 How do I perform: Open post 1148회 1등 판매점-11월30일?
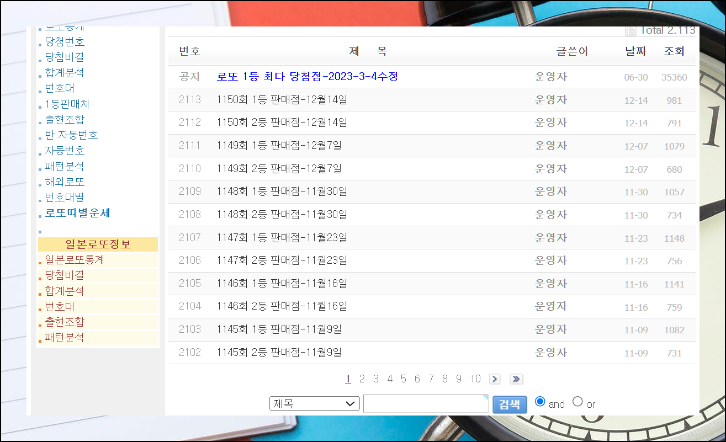282,191
